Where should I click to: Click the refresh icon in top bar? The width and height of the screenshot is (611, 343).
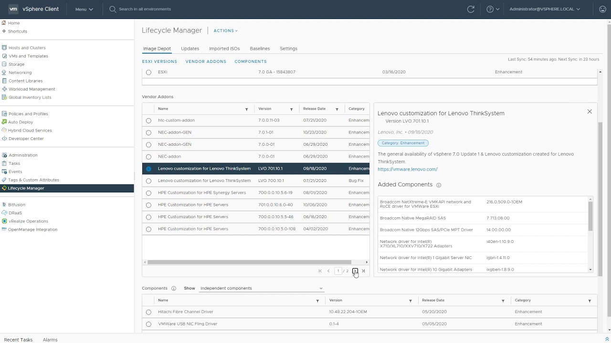[471, 9]
